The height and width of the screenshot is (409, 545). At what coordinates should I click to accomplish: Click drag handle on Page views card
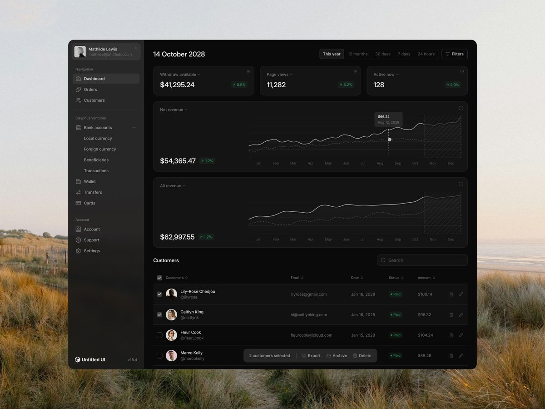click(355, 72)
